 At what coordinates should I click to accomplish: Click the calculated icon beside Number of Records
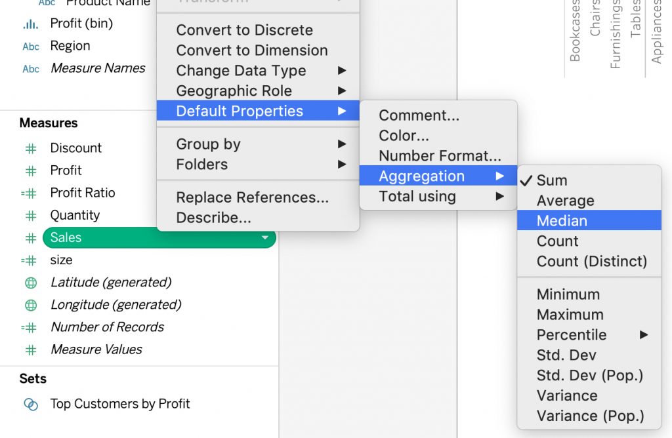point(29,328)
